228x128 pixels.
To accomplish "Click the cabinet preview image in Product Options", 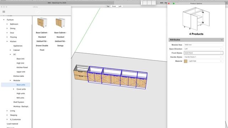I will tap(196, 18).
